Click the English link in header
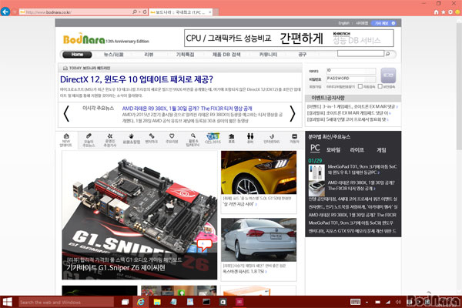Screen dimensions: 462x308 [343, 23]
